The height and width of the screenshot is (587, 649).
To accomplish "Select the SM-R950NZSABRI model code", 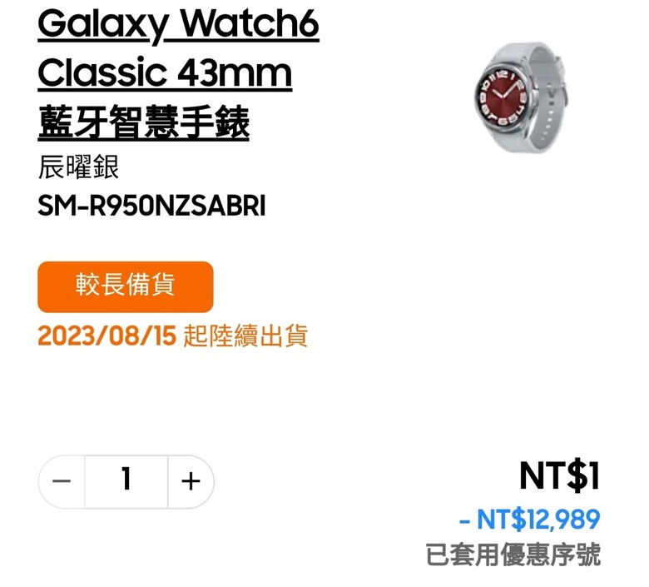I will (151, 206).
